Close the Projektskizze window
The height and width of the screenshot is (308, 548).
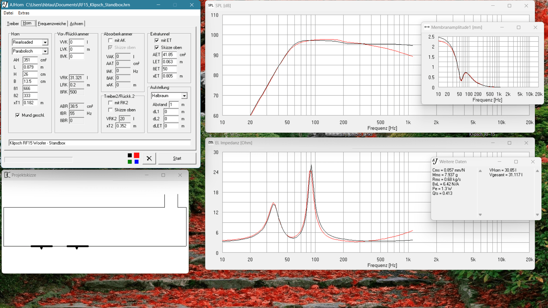click(180, 175)
